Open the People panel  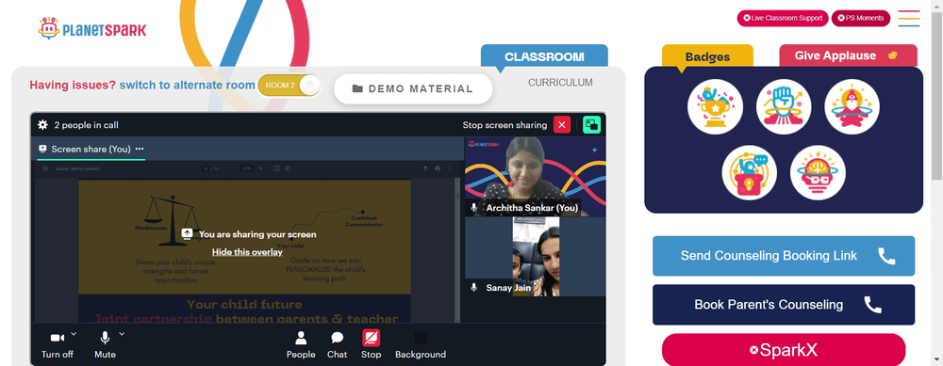[x=301, y=345]
